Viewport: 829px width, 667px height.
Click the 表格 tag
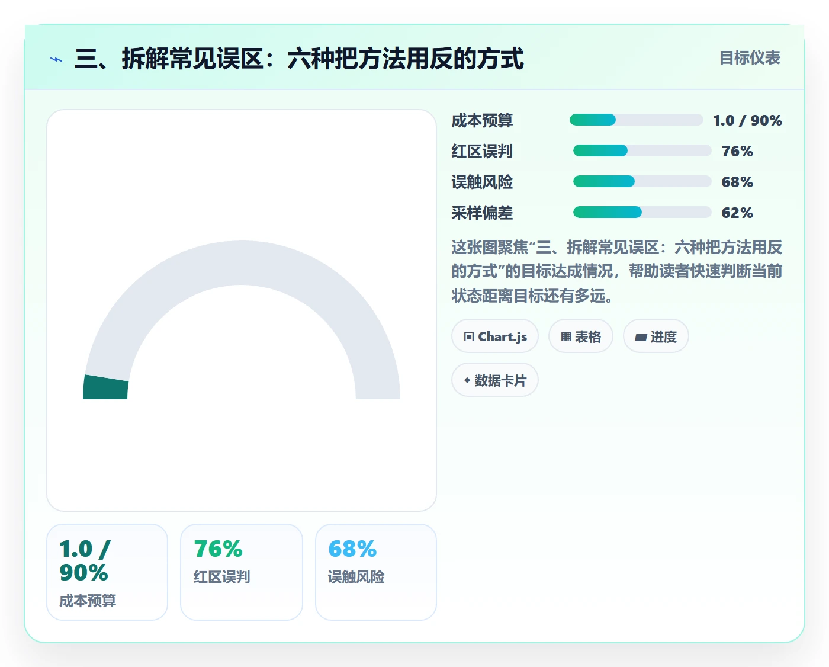pos(581,336)
